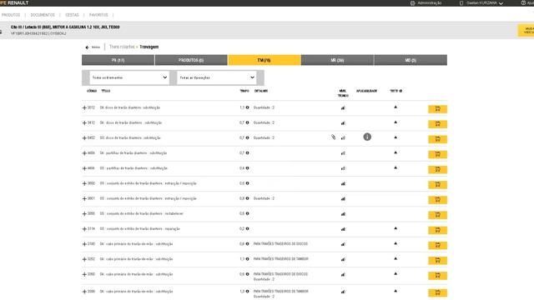This screenshot has height=300, width=534.
Task: Switch to the PR tab
Action: (x=118, y=60)
